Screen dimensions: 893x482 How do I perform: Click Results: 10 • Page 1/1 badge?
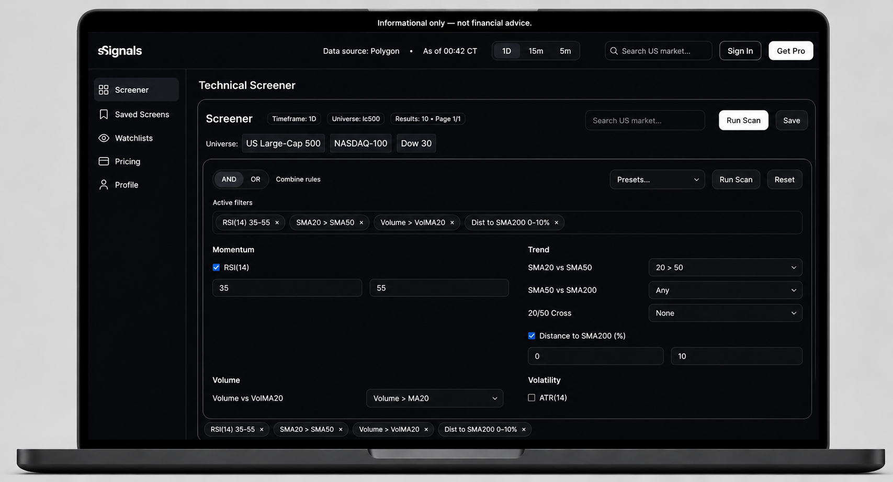click(x=427, y=119)
